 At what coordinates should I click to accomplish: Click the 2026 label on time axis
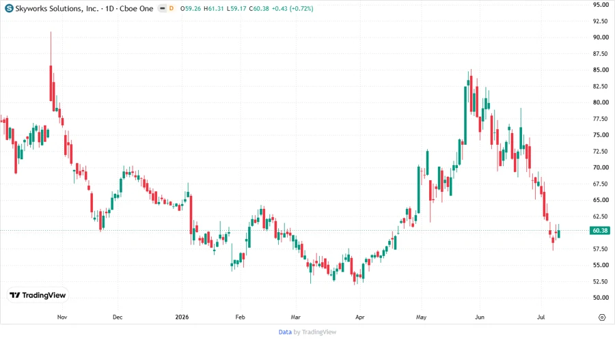182,317
